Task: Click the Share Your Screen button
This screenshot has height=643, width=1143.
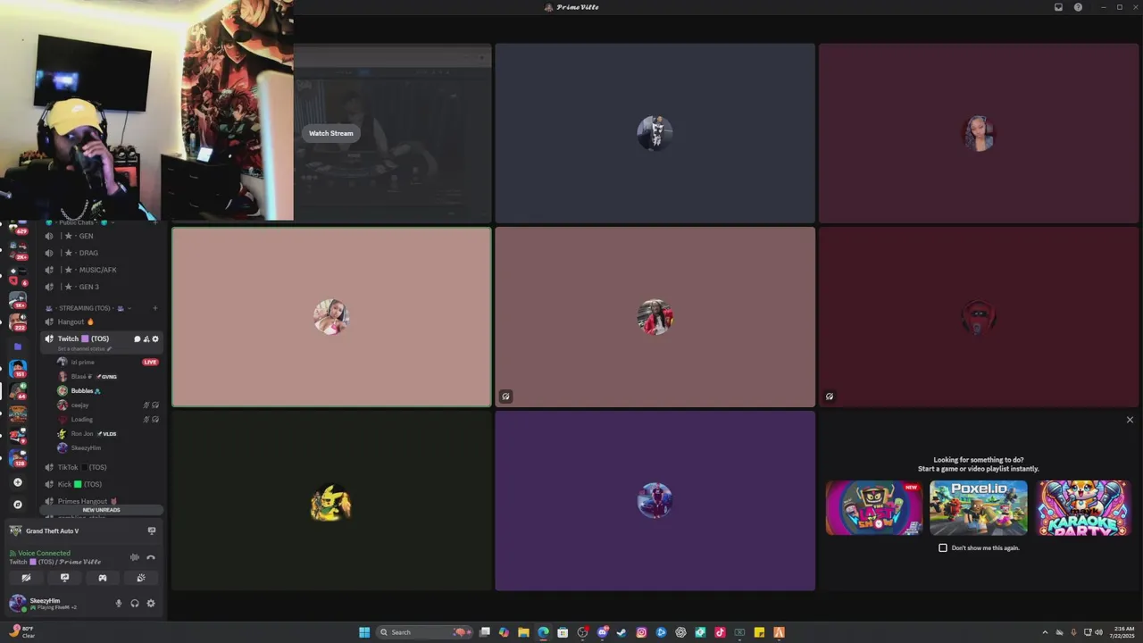Action: click(64, 578)
